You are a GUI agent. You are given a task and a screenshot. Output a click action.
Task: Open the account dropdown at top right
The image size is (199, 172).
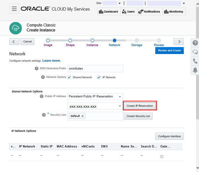tap(184, 3)
